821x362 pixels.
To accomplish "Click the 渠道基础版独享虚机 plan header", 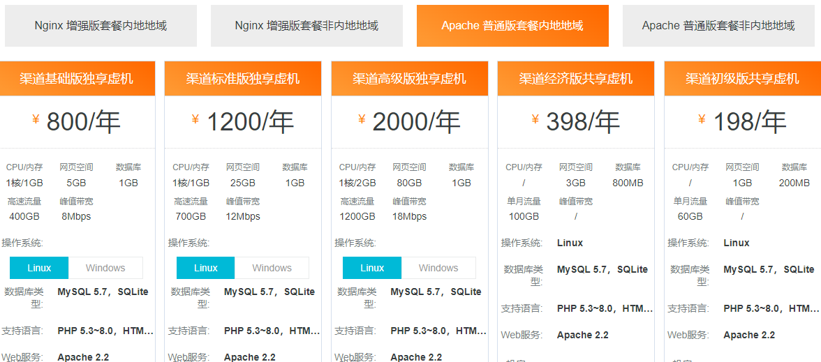I will (x=76, y=79).
